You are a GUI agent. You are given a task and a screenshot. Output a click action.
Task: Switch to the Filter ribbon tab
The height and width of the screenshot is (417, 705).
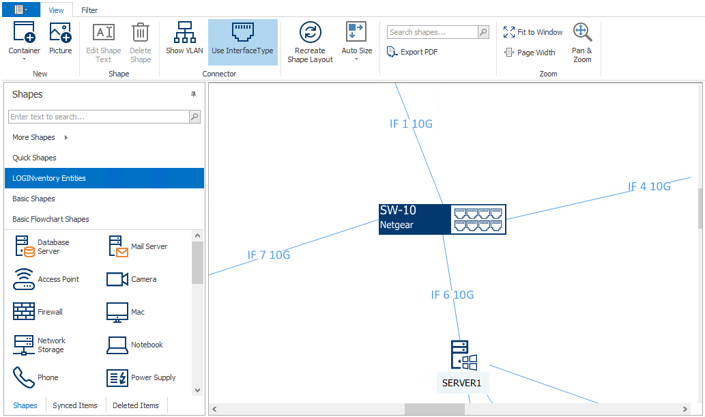(89, 10)
